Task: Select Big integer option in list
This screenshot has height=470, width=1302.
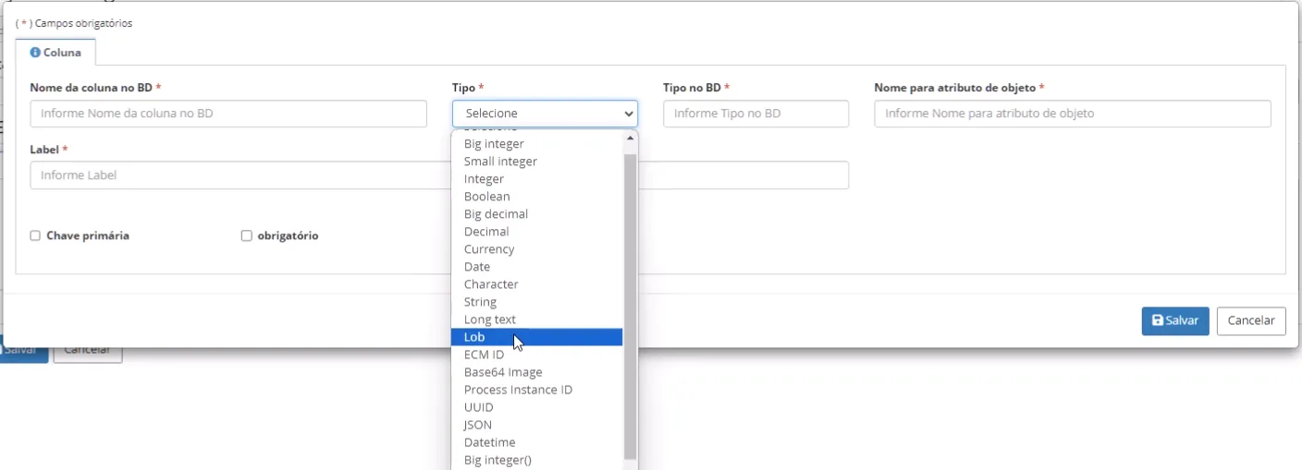Action: click(536, 144)
